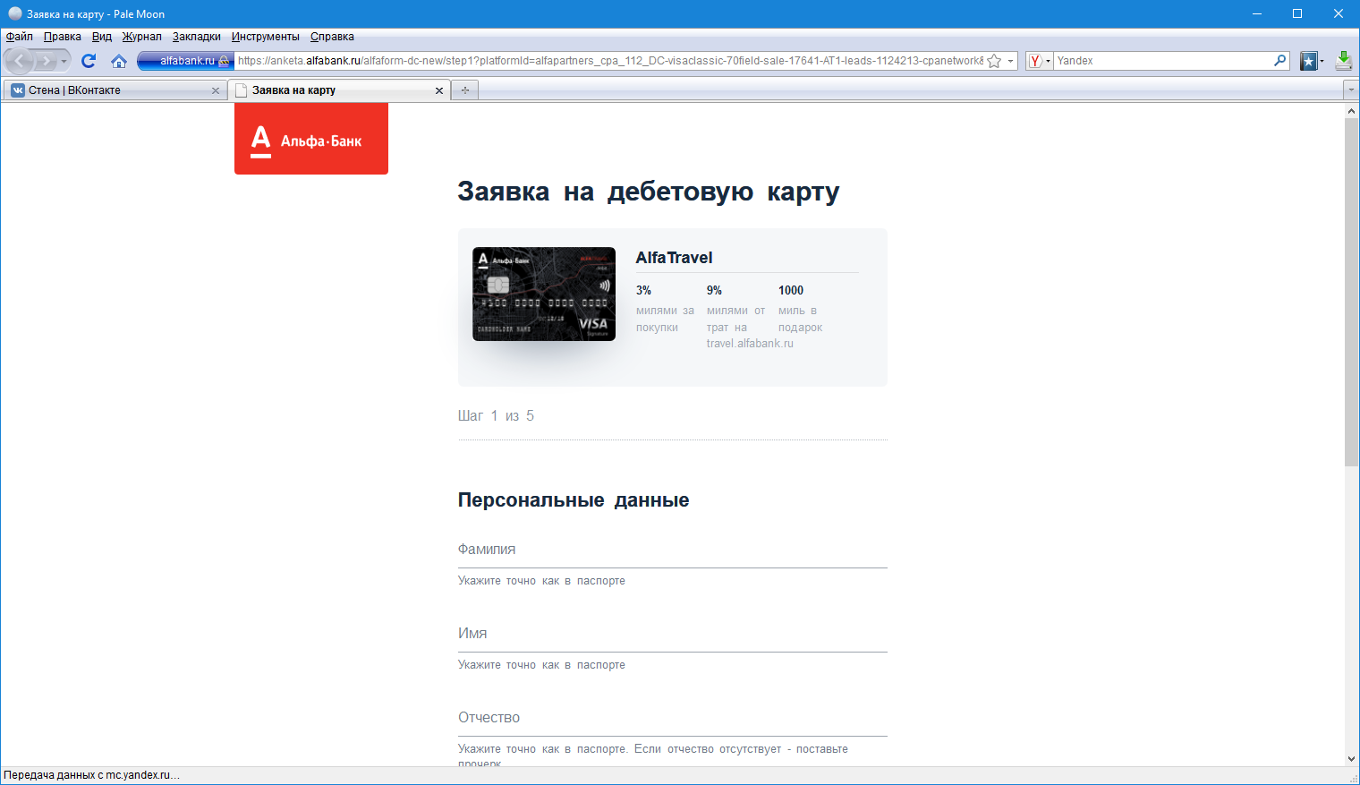Focus the Имя input field
Viewport: 1360px width, 785px height.
click(x=673, y=634)
